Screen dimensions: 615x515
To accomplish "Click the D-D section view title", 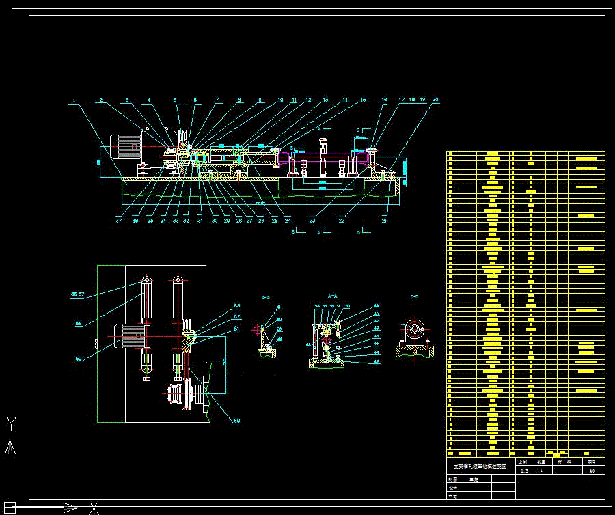I will 414,296.
